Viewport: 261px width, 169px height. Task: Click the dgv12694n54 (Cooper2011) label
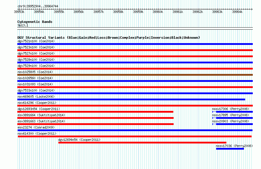[x=79, y=140]
